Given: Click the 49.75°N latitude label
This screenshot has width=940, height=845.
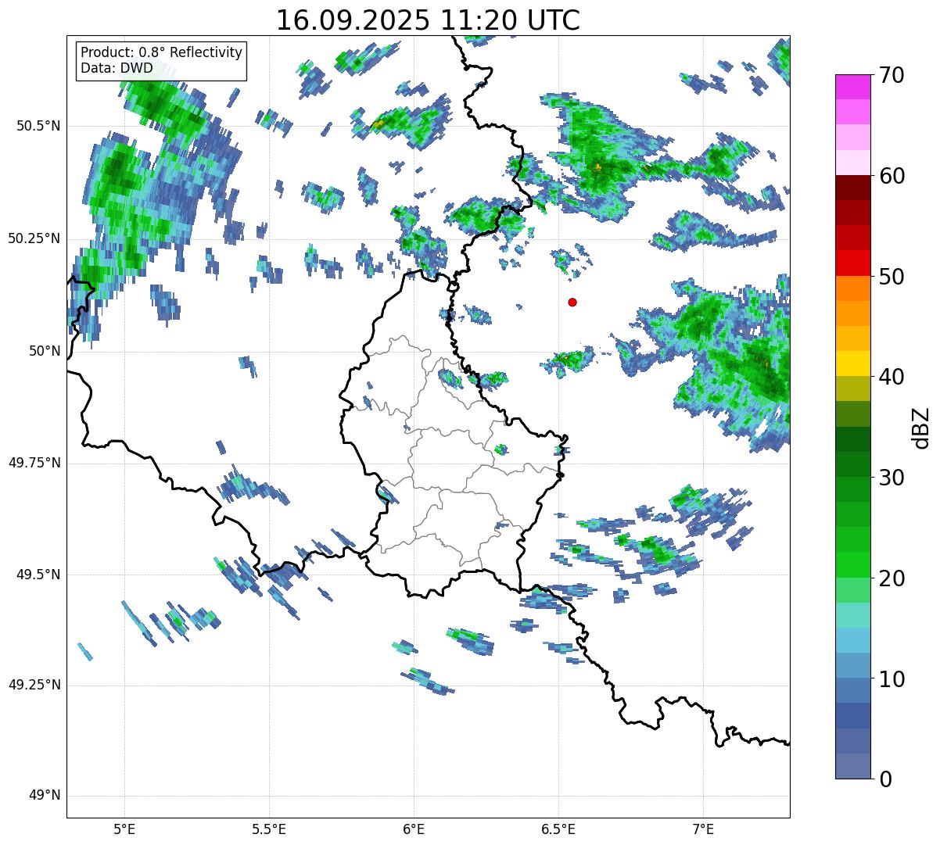Looking at the screenshot, I should coord(34,463).
